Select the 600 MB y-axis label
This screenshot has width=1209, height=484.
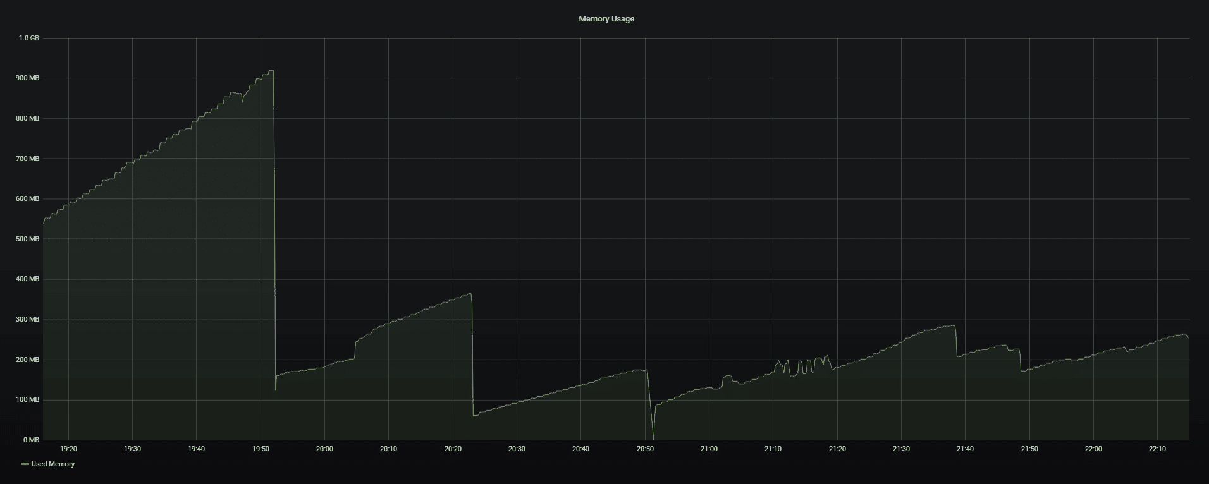point(28,199)
